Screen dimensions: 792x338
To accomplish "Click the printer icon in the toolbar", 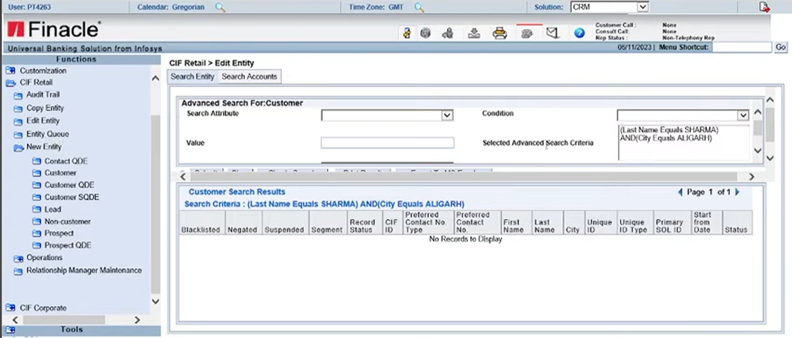I will point(499,34).
